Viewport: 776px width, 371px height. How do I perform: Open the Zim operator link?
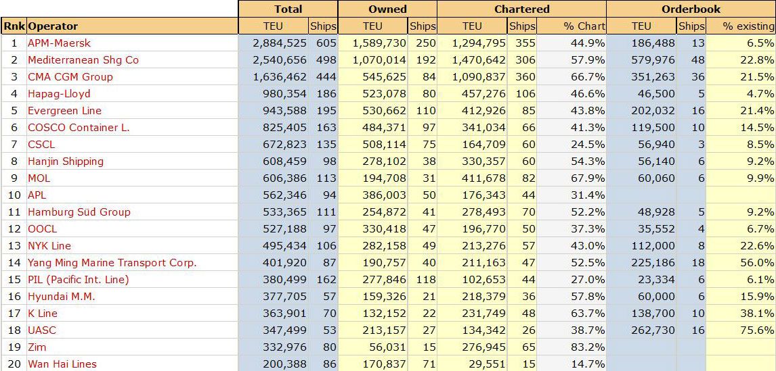37,347
